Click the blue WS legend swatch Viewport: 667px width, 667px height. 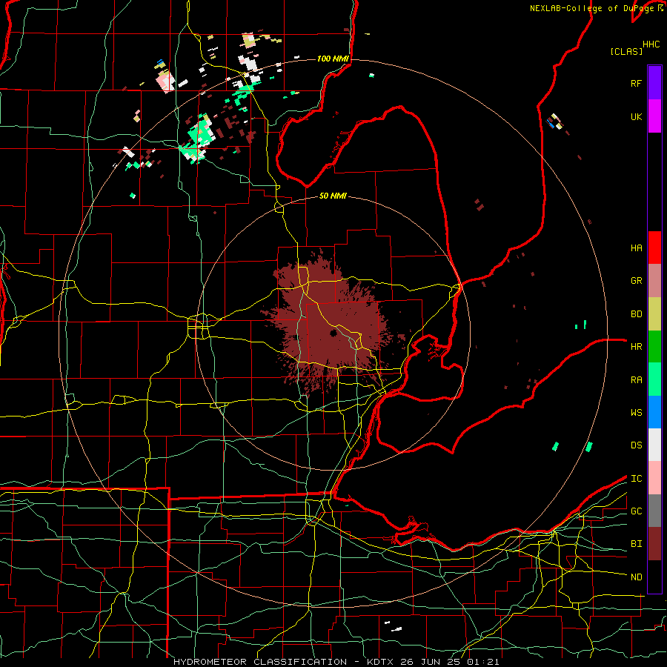click(654, 412)
